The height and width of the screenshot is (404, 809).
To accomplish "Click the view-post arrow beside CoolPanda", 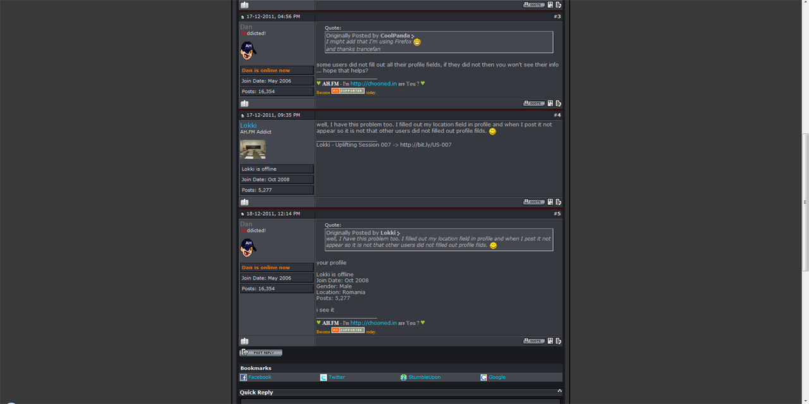I will 413,36.
